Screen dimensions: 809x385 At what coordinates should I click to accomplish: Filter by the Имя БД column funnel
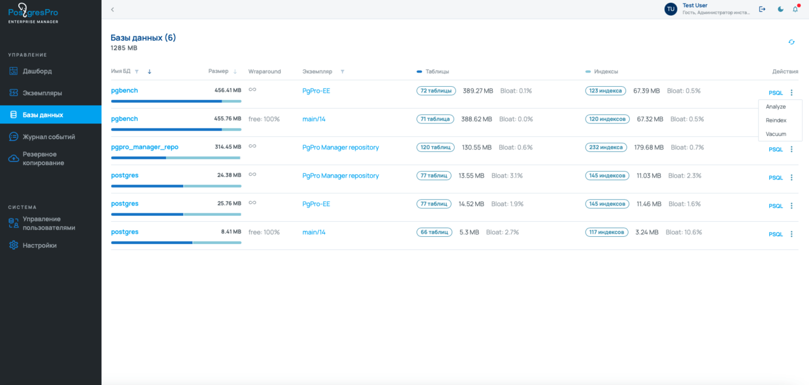137,72
